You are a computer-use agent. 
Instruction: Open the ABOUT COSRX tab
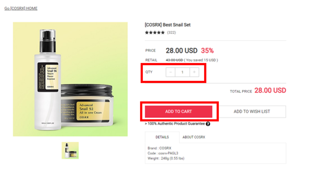click(194, 137)
